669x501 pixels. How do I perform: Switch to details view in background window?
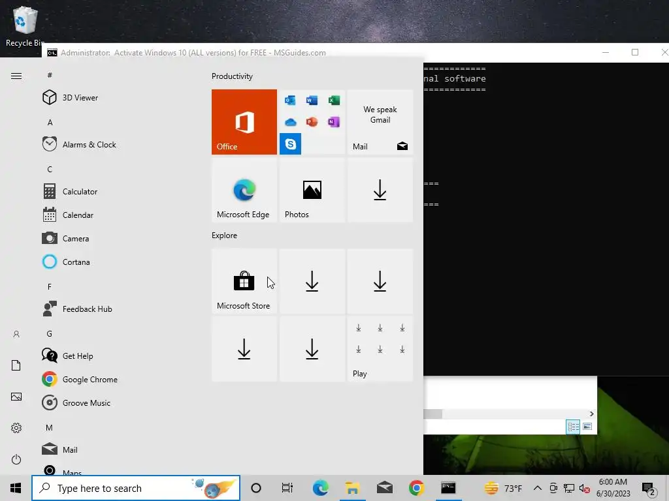tap(573, 427)
